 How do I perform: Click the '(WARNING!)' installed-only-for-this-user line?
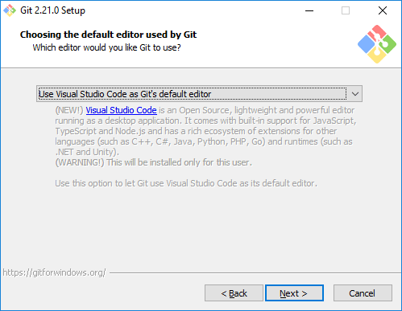pos(154,162)
